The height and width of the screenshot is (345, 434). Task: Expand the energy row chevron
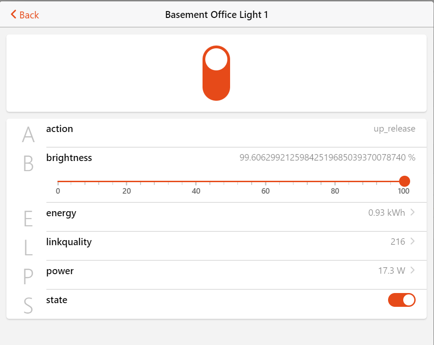click(412, 213)
